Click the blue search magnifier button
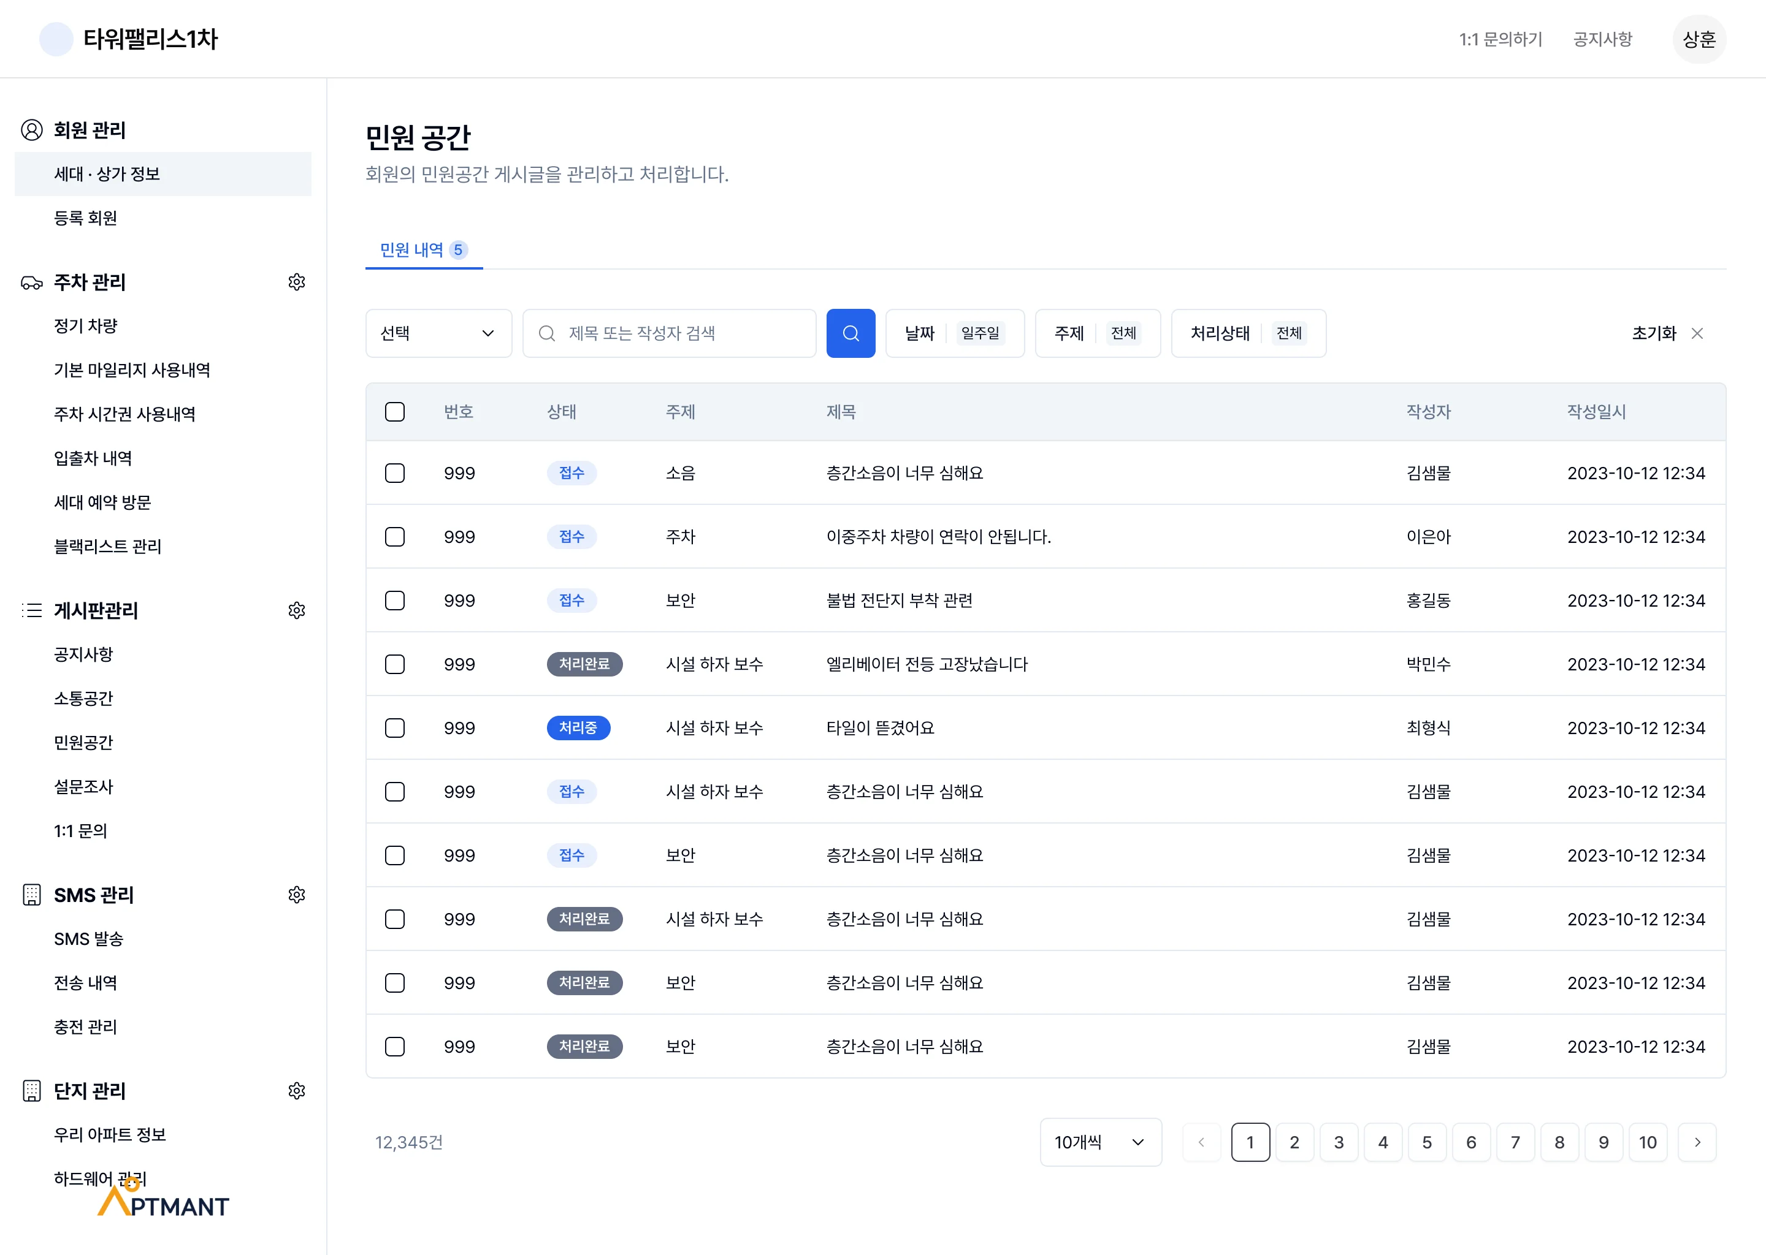 (x=850, y=333)
